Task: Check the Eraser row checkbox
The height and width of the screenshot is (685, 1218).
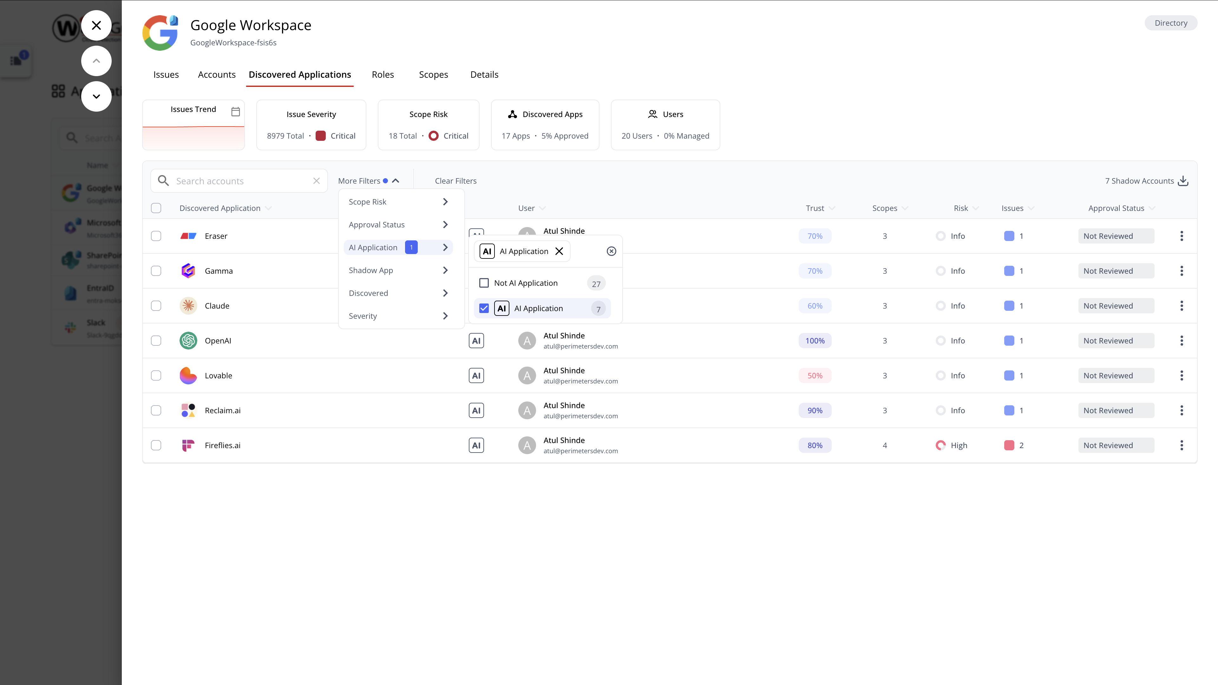Action: click(156, 236)
